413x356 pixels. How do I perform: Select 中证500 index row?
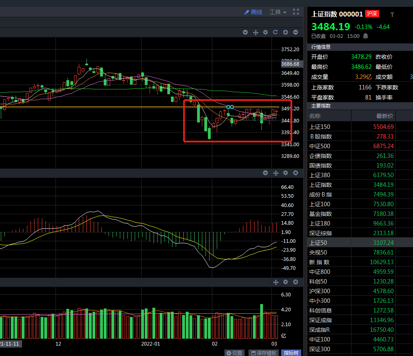(360, 146)
